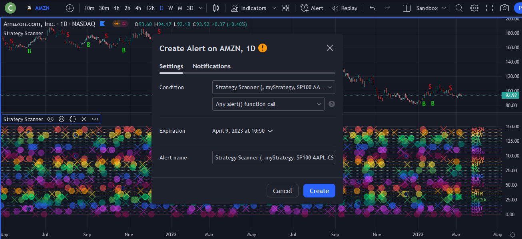Screen dimensions: 522x239
Task: Click Create to save the alert
Action: click(319, 191)
